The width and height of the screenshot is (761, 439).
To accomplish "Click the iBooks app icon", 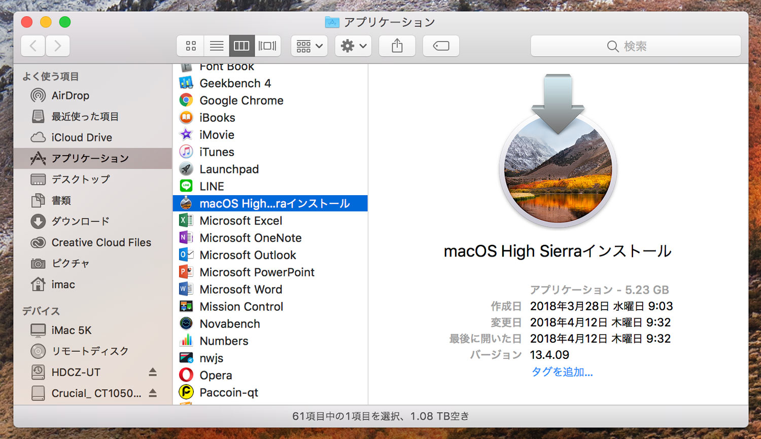I will point(186,118).
